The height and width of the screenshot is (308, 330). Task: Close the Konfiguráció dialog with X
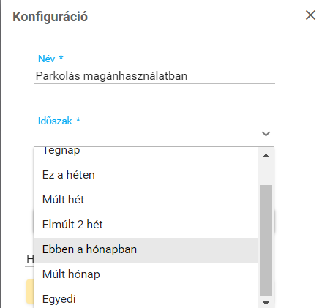[310, 15]
